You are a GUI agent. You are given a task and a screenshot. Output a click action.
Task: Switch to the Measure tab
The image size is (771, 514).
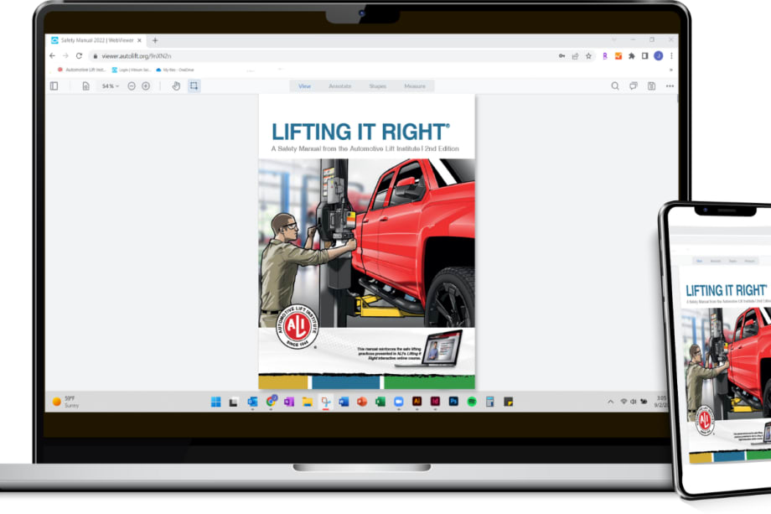415,86
